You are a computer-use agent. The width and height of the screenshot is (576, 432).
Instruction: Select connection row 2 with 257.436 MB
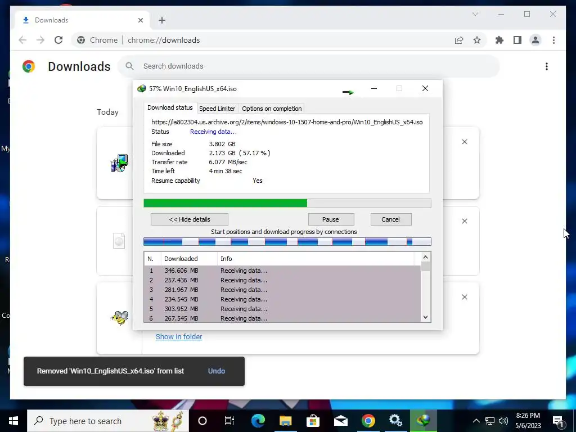[x=282, y=280]
